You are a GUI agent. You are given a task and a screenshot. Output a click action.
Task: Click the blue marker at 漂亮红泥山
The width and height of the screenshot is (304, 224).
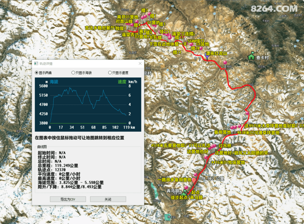point(207,57)
